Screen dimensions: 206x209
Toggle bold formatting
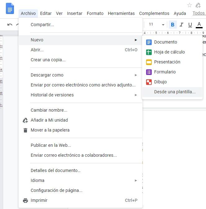[x=173, y=25]
